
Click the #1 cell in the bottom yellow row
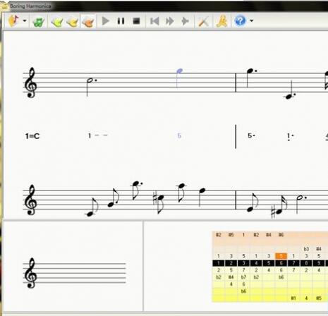coord(293,298)
